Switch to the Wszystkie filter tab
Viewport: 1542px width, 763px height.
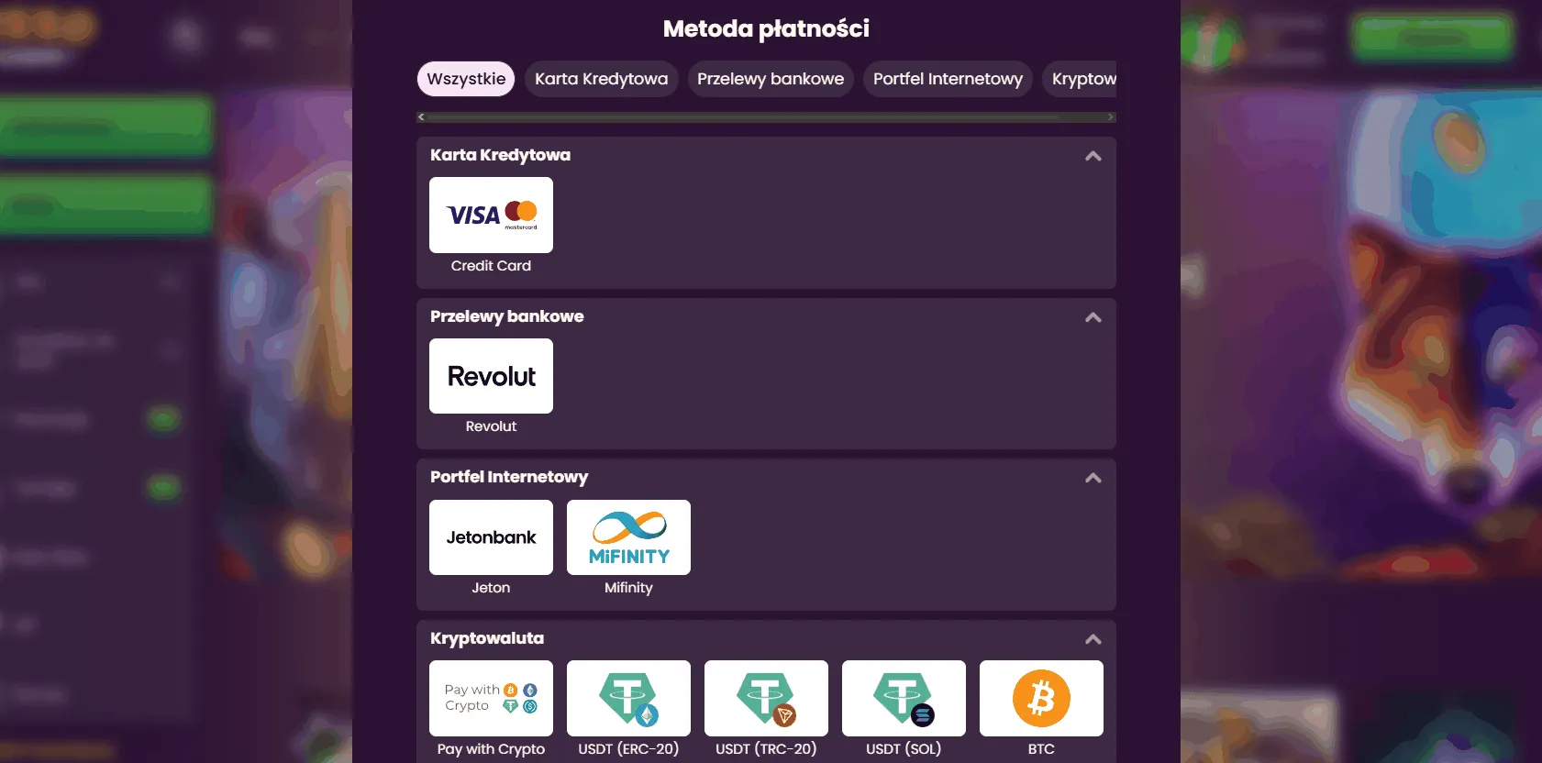(465, 79)
